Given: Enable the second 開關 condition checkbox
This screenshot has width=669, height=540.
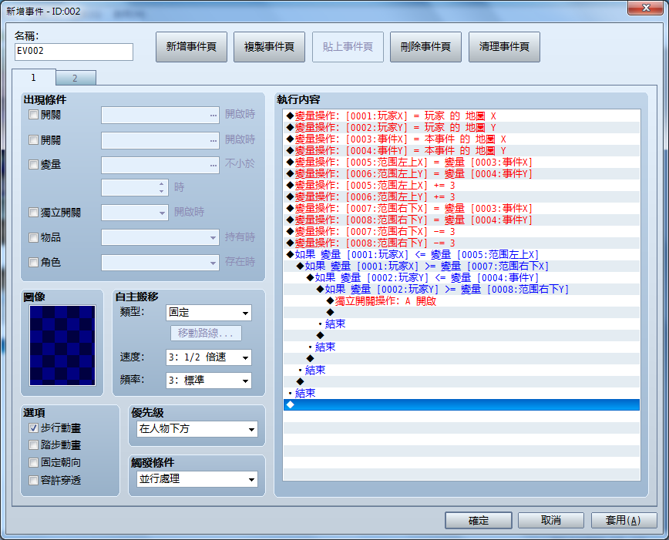Looking at the screenshot, I should (x=33, y=139).
